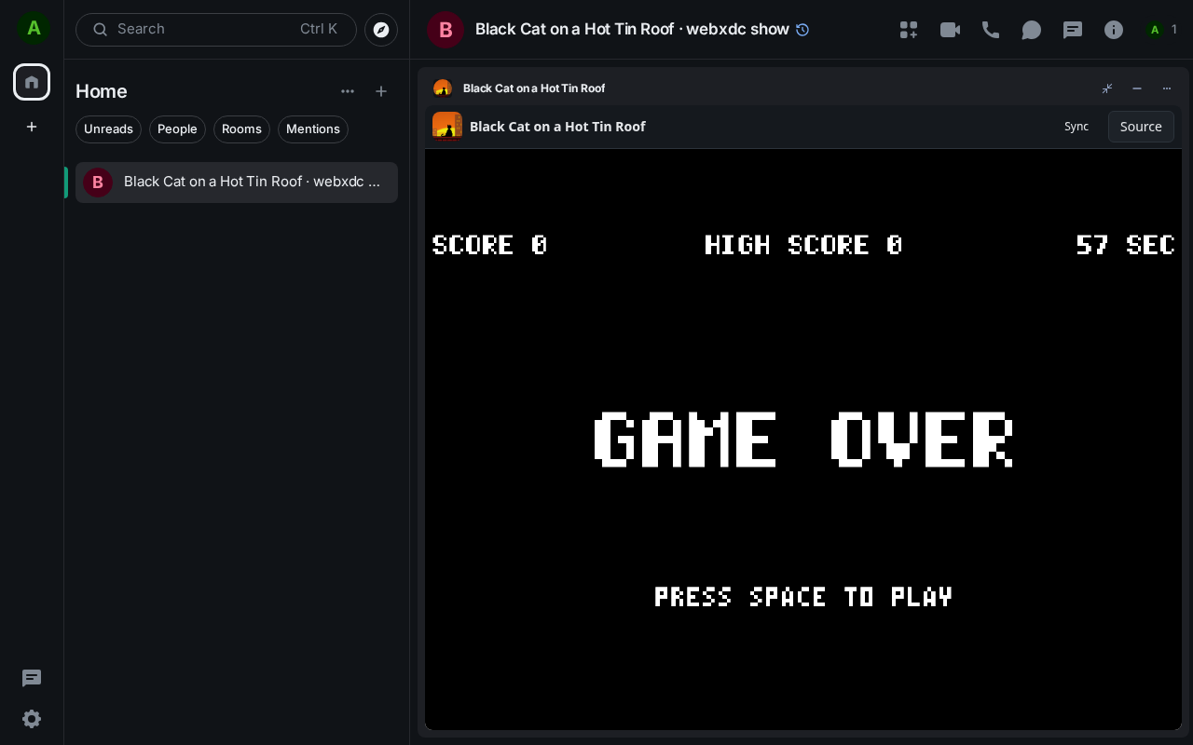This screenshot has height=745, width=1193.
Task: Go to the Home space
Action: point(32,82)
